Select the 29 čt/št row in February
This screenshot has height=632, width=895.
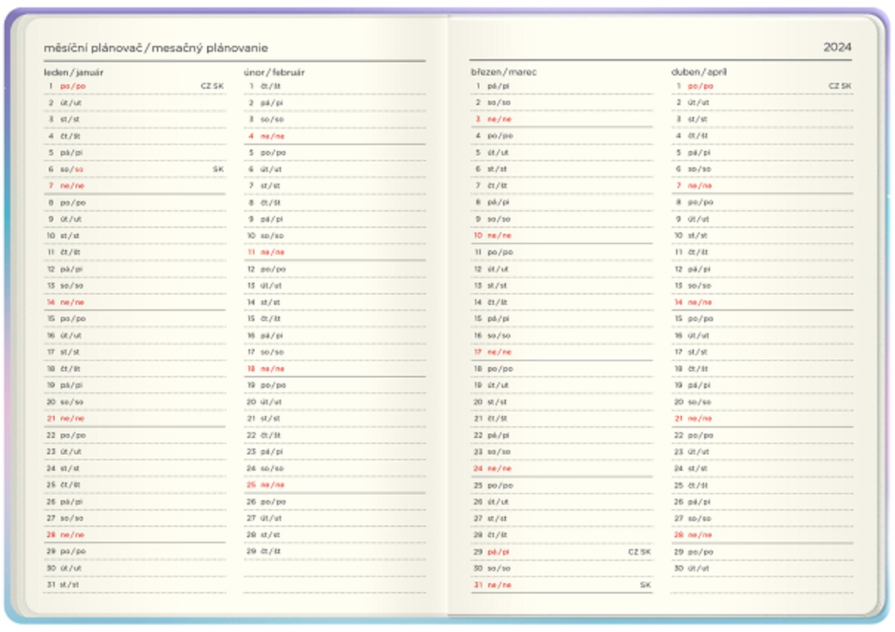pos(334,551)
